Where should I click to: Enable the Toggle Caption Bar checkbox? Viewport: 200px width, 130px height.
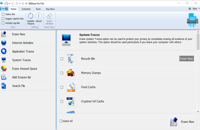pyautogui.click(x=3, y=19)
